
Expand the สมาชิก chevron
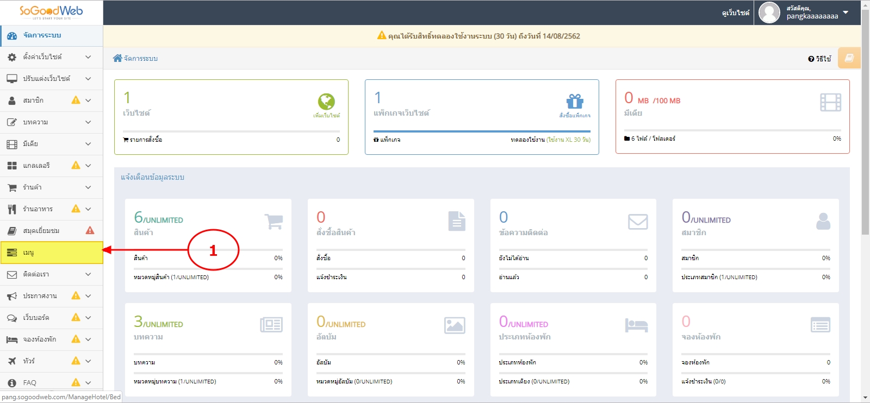pos(88,100)
